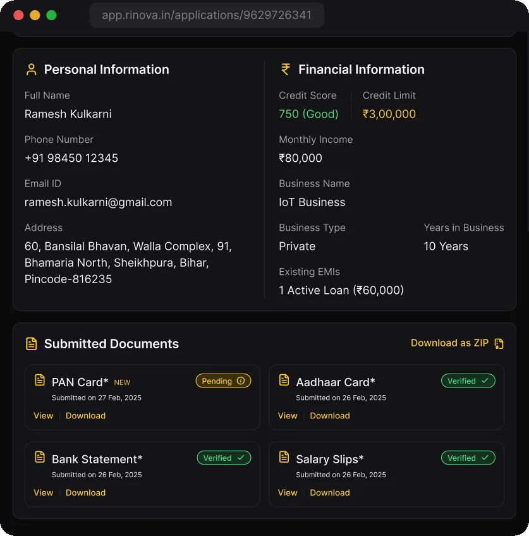Viewport: 529px width, 536px height.
Task: Click the yellow minimize window button
Action: point(35,15)
